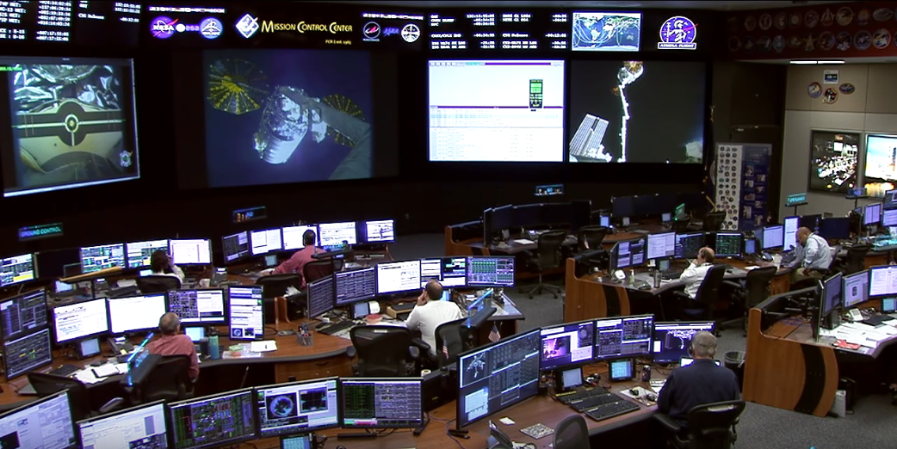Screen dimensions: 897x449
Task: Open the docking target camera view
Action: pyautogui.click(x=69, y=125)
